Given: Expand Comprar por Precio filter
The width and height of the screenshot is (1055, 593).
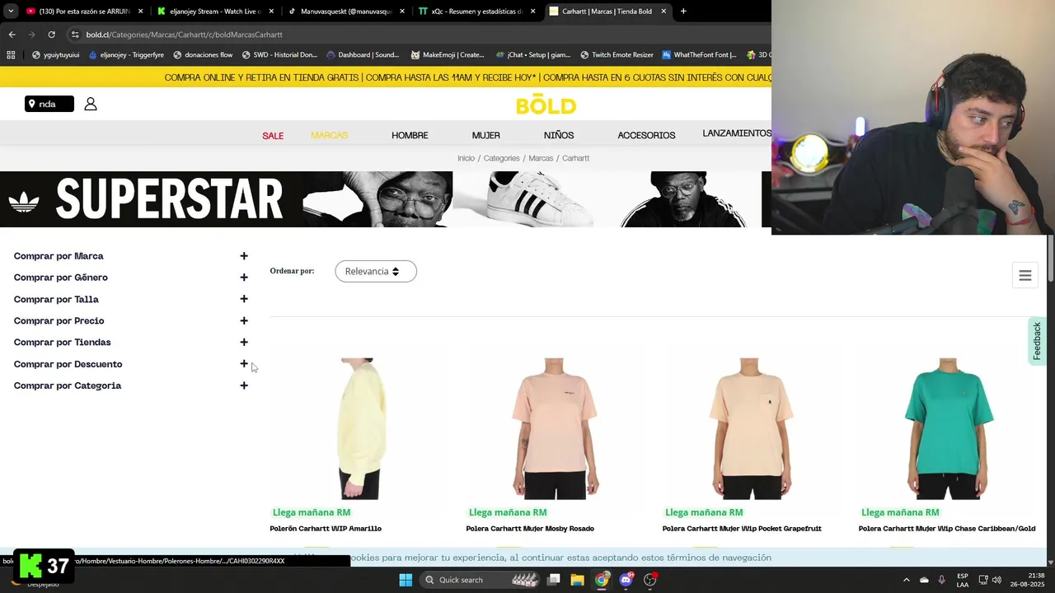Looking at the screenshot, I should tap(244, 320).
